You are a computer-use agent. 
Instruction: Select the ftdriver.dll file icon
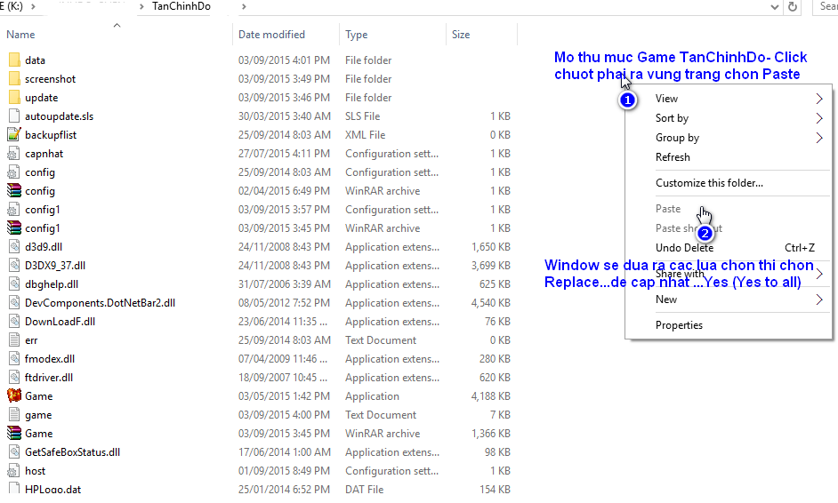14,378
